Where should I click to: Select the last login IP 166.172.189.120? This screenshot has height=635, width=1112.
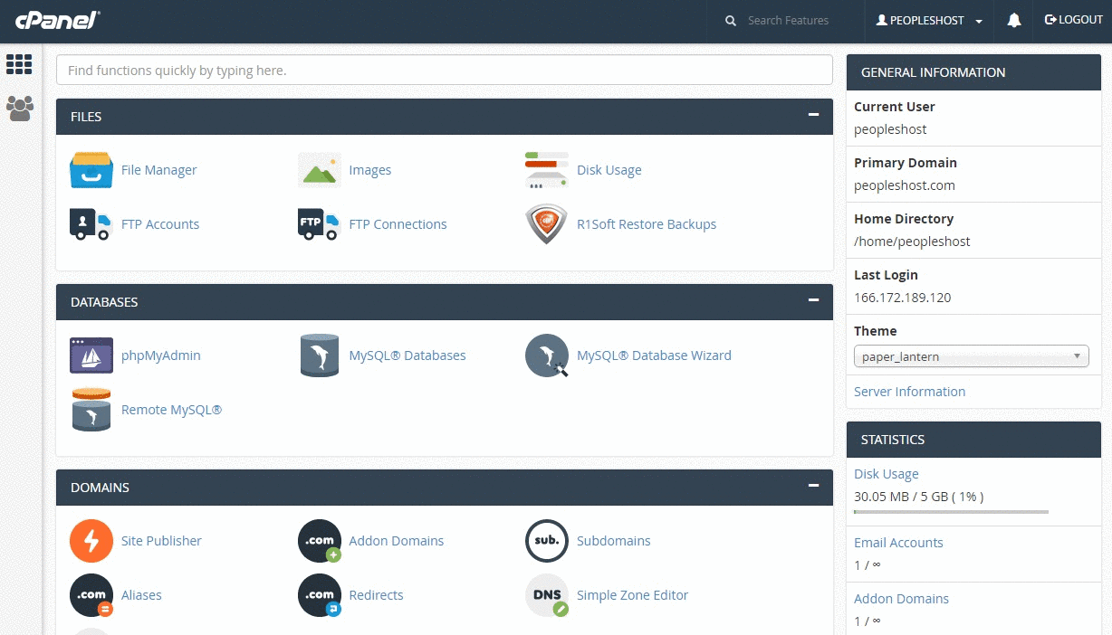point(903,298)
